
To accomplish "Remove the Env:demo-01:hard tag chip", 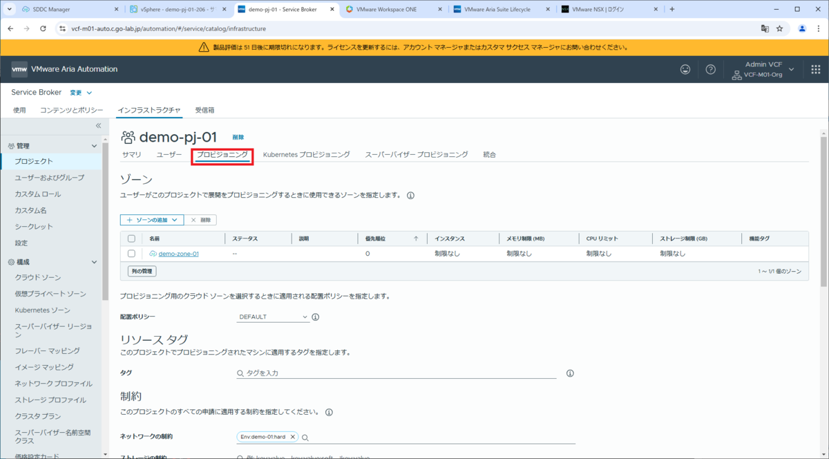I will pyautogui.click(x=293, y=437).
